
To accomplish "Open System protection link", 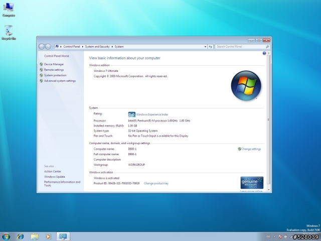I will click(x=55, y=75).
